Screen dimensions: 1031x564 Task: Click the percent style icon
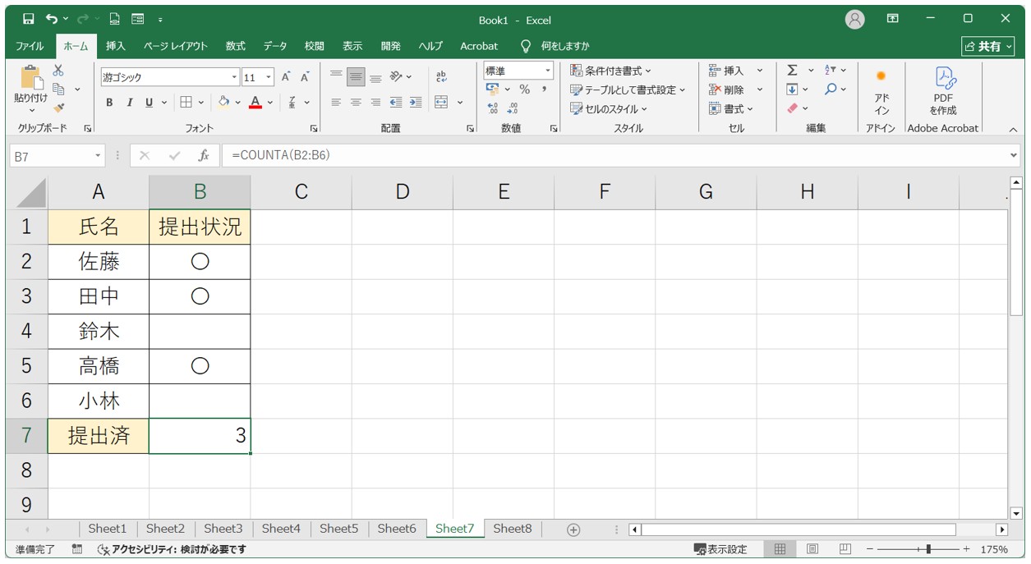[x=524, y=89]
